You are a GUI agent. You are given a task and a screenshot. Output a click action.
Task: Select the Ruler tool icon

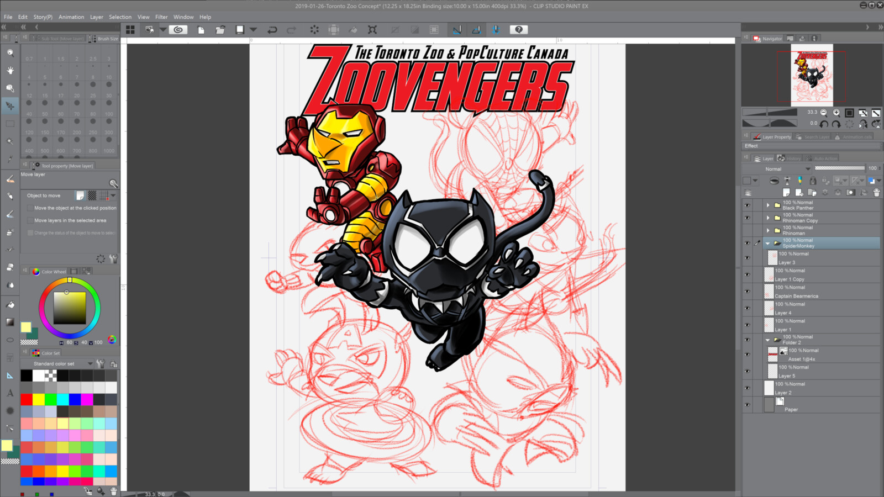10,376
